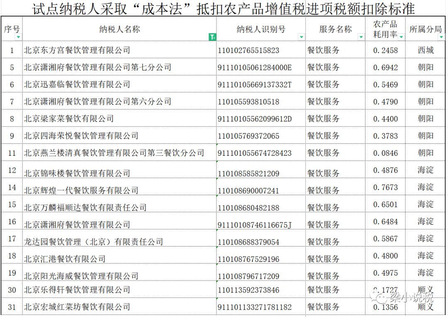Select cell 北京阳光海威餐饮管理有限公司
448x317 pixels.
[x=119, y=273]
